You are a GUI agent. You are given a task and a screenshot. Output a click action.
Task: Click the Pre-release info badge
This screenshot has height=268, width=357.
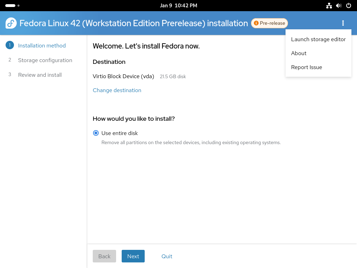(x=269, y=23)
